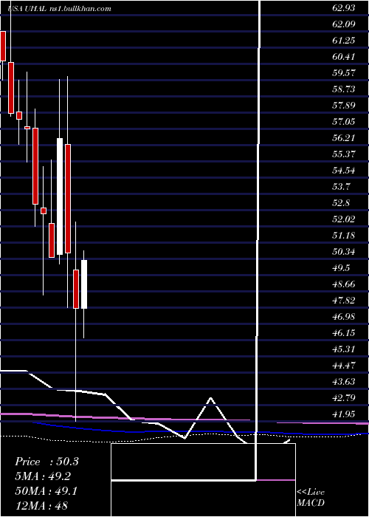Viewport: 369px width, 517px height.
Task: Select the 54.54 price axis label
Action: (344, 171)
